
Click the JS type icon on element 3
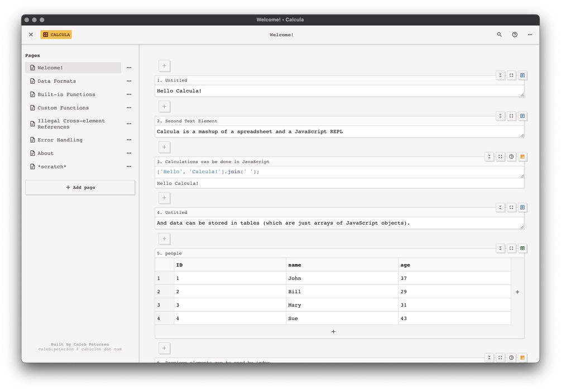(522, 156)
